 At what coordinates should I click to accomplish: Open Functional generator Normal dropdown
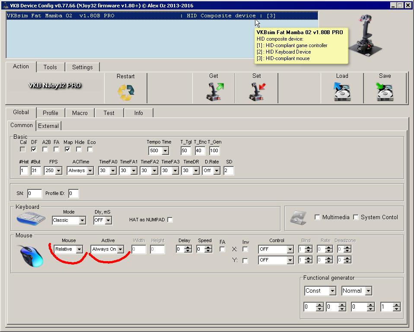tap(369, 291)
